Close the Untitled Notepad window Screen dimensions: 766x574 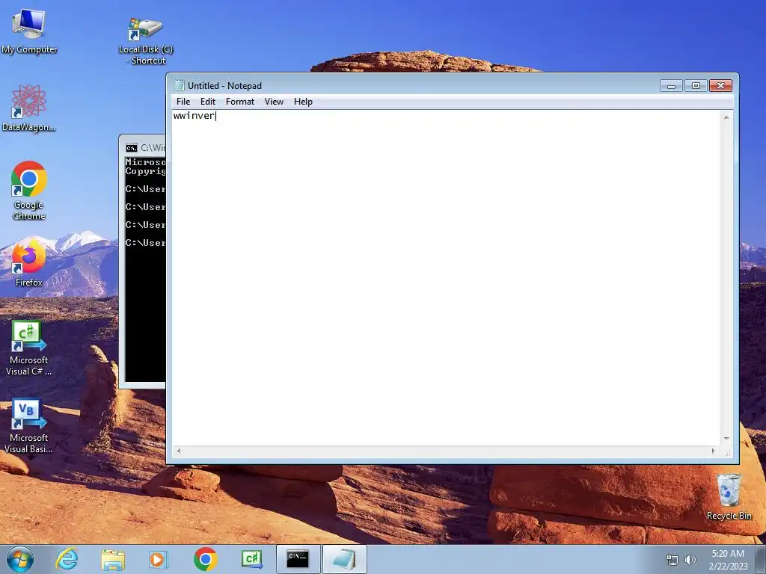pos(720,86)
